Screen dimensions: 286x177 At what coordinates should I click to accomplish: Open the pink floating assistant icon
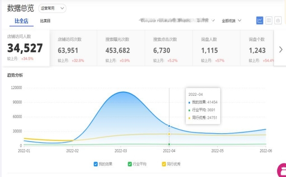point(282,171)
